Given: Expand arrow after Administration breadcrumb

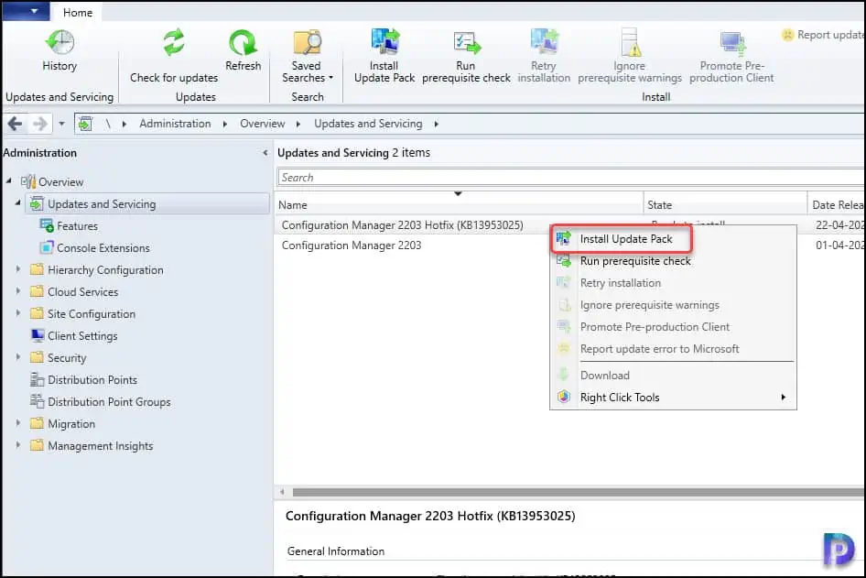Looking at the screenshot, I should coord(225,124).
